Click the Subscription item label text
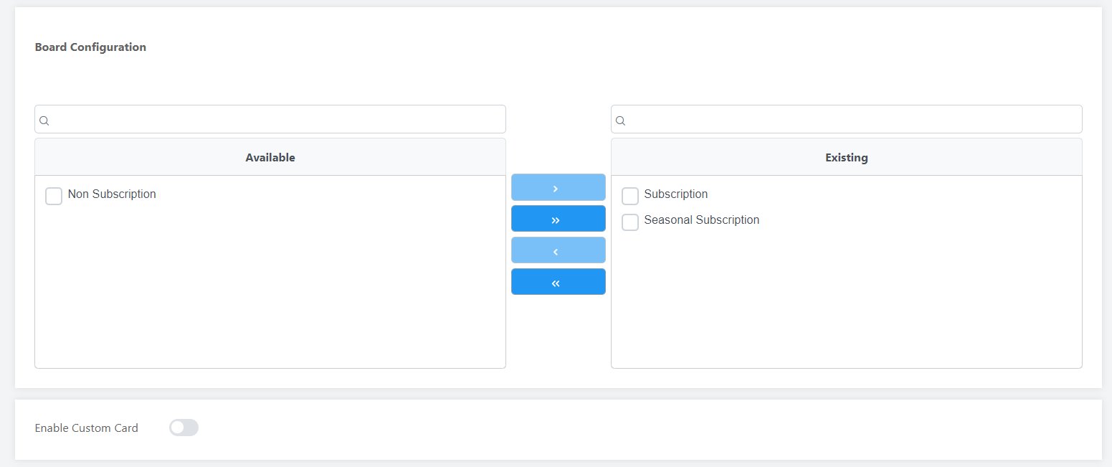This screenshot has width=1112, height=467. 675,194
